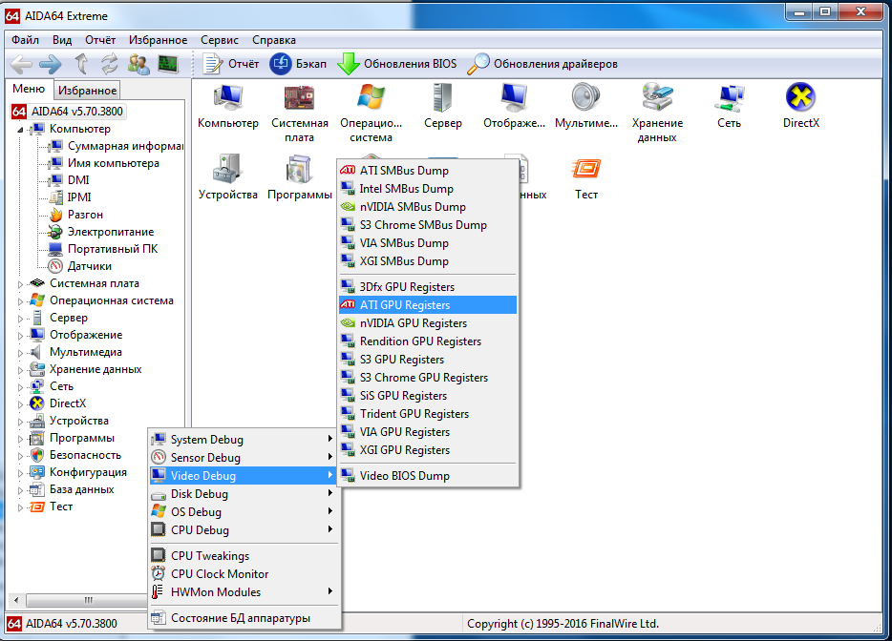Click the refresh toolbar icon

click(109, 64)
